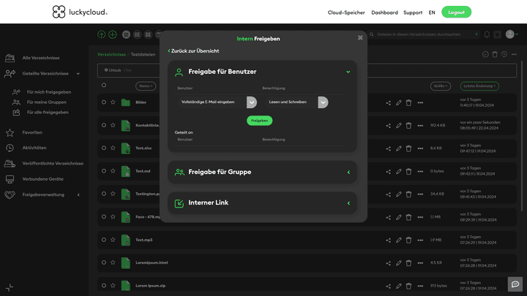
Task: Click the Zurück zur Übersicht link
Action: tap(193, 51)
